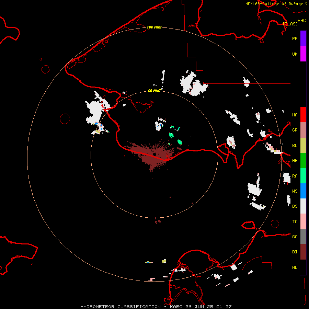Pick the dark green HR legend swatch
This screenshot has height=309, width=309.
[303, 161]
